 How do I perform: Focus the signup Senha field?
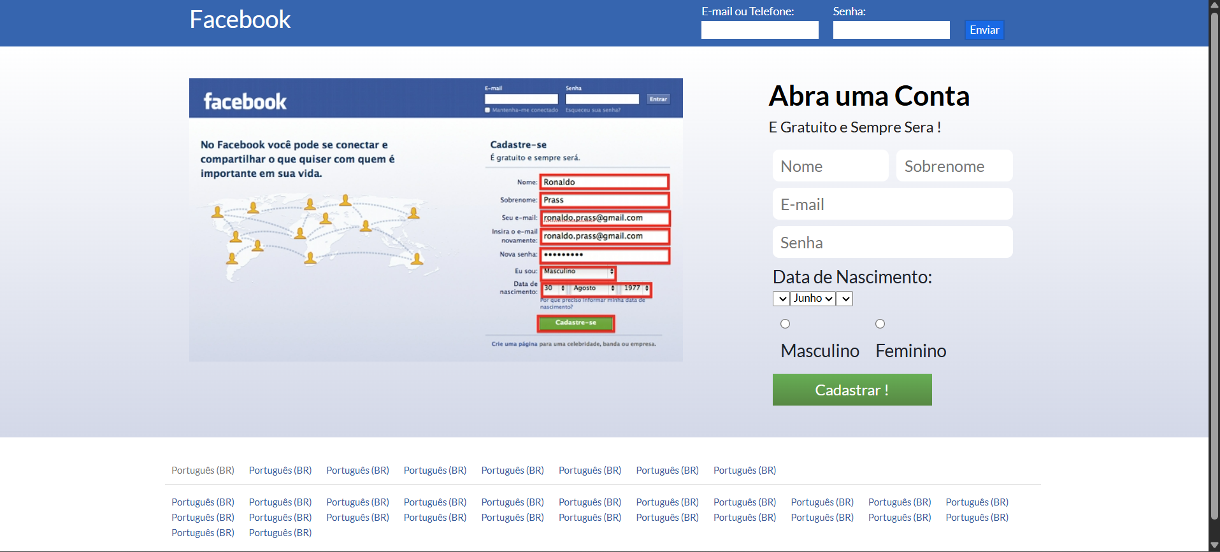pos(893,242)
